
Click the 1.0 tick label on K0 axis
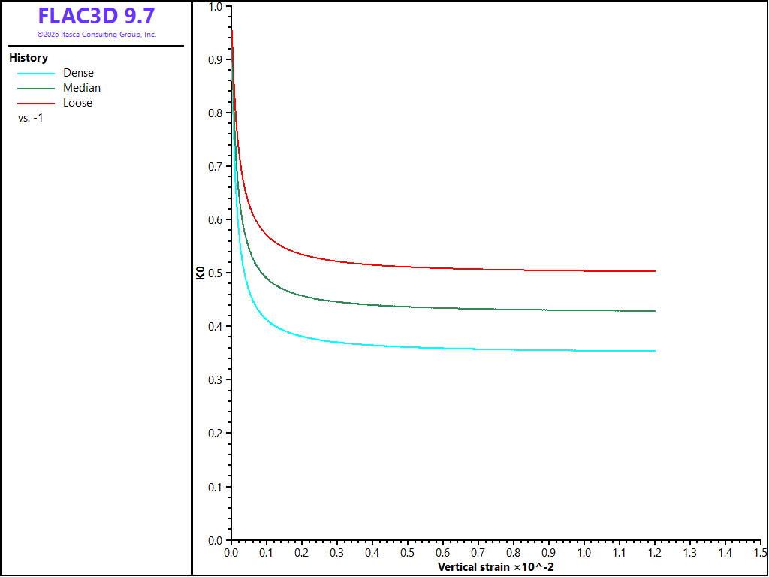216,6
